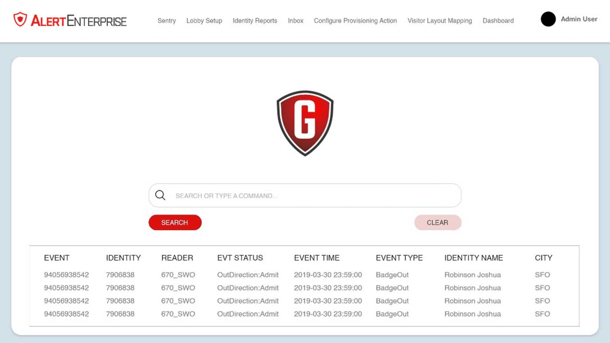
Task: Select the magnifying glass search icon
Action: pos(160,195)
